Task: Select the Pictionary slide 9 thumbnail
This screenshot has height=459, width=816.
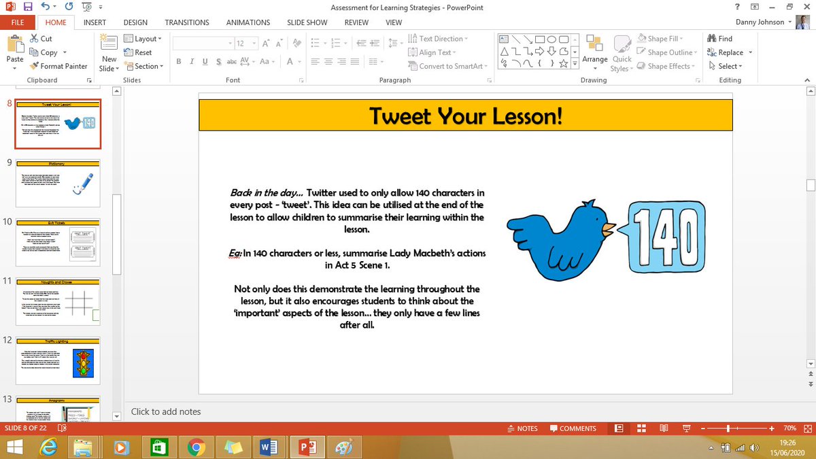Action: click(x=58, y=183)
